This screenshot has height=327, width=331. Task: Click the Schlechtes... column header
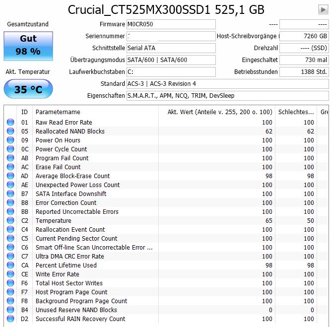point(296,112)
